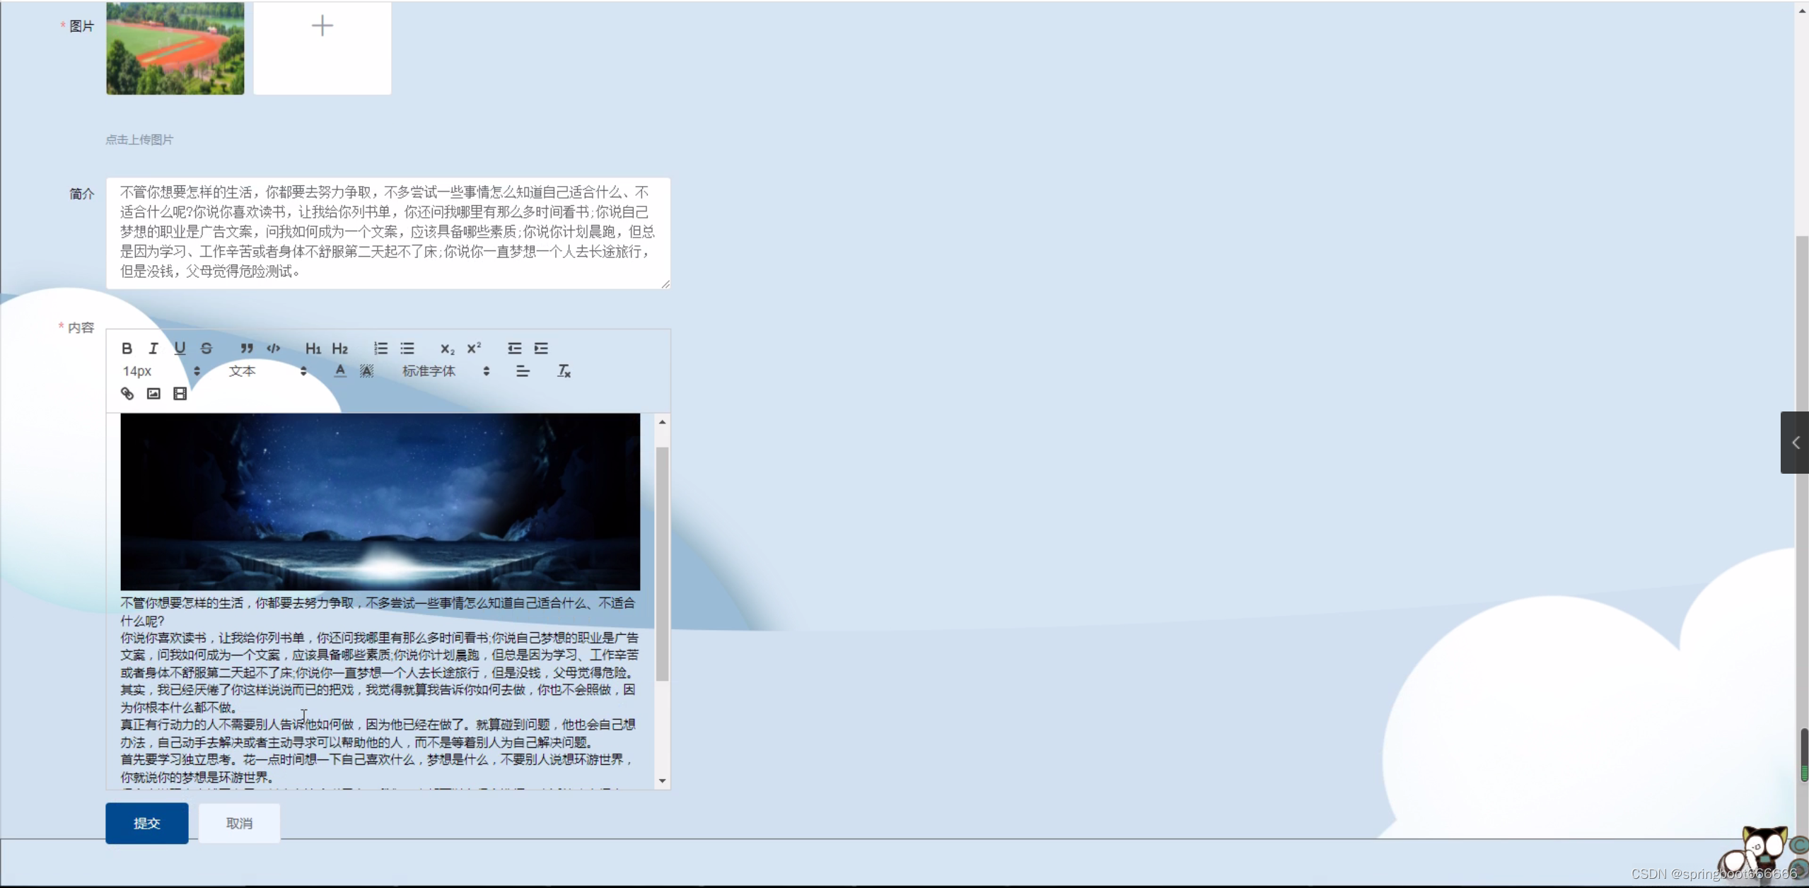Insert a hyperlink
The width and height of the screenshot is (1809, 888).
127,394
